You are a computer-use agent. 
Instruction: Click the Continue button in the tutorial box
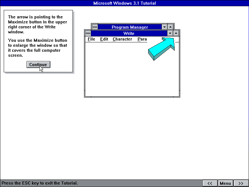point(38,65)
